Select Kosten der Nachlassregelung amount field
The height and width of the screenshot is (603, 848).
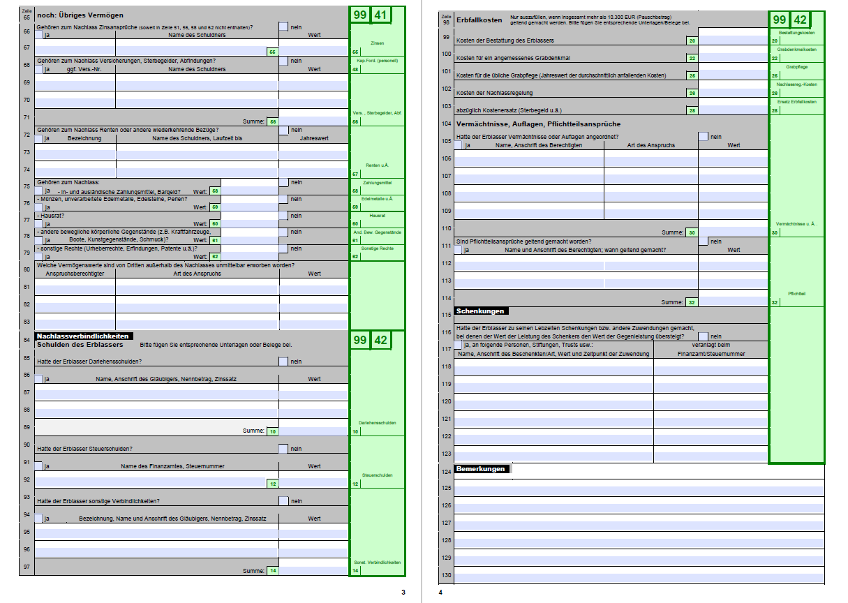point(733,93)
